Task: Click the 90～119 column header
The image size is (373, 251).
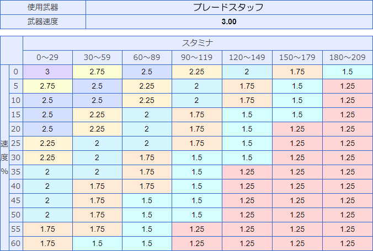Action: pos(197,57)
